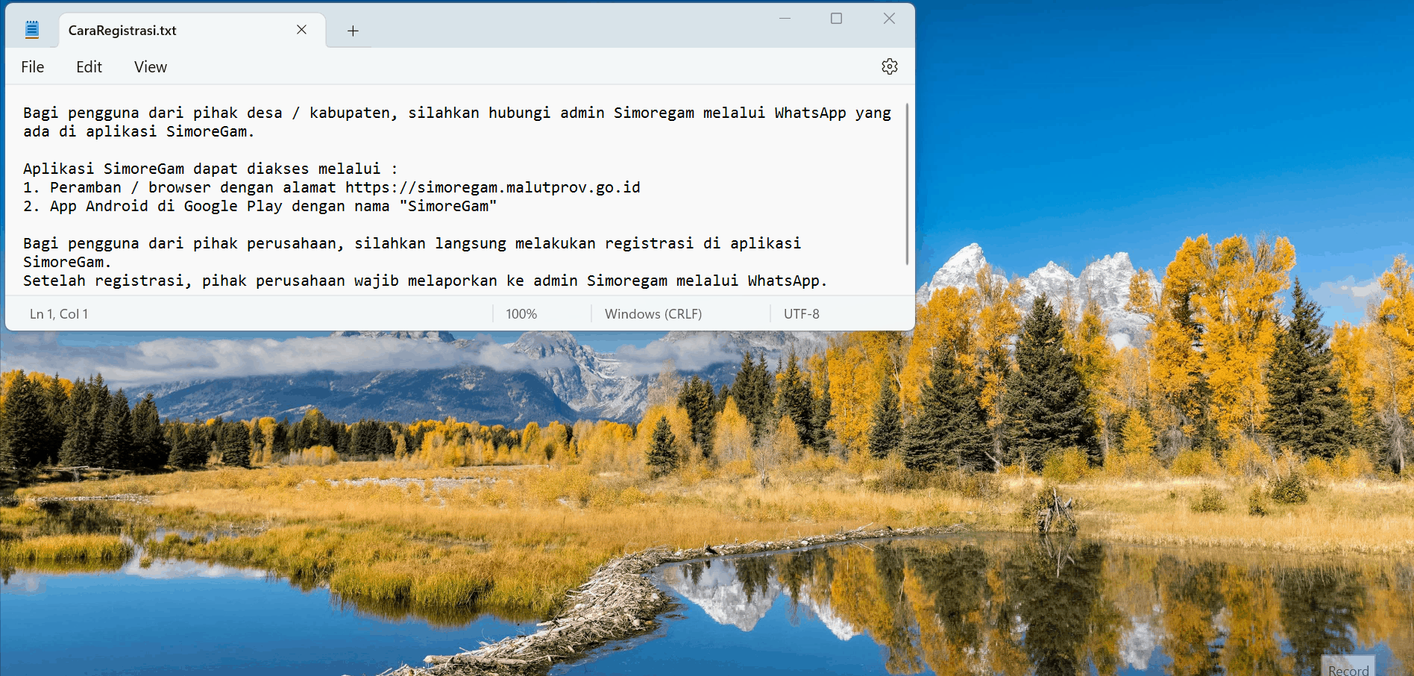Close the Notepad window
Image resolution: width=1414 pixels, height=676 pixels.
pyautogui.click(x=889, y=19)
